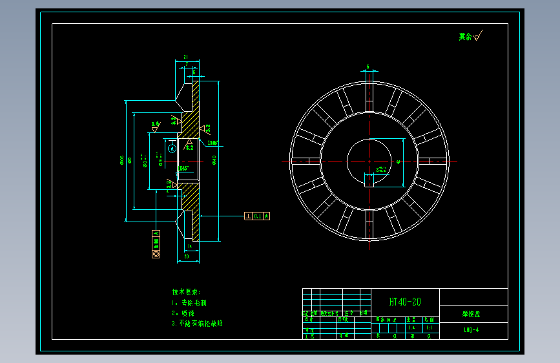Select the vertical concentricity tolerance frame

point(156,244)
